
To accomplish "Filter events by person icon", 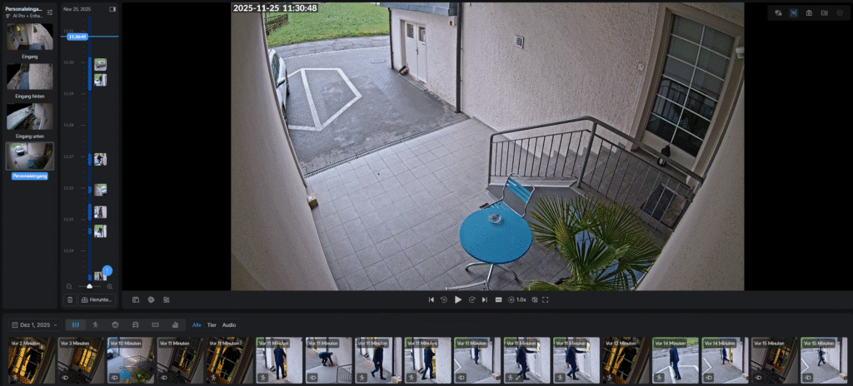I will [x=95, y=324].
